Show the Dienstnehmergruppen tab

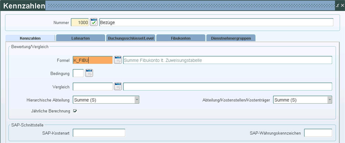click(x=231, y=38)
